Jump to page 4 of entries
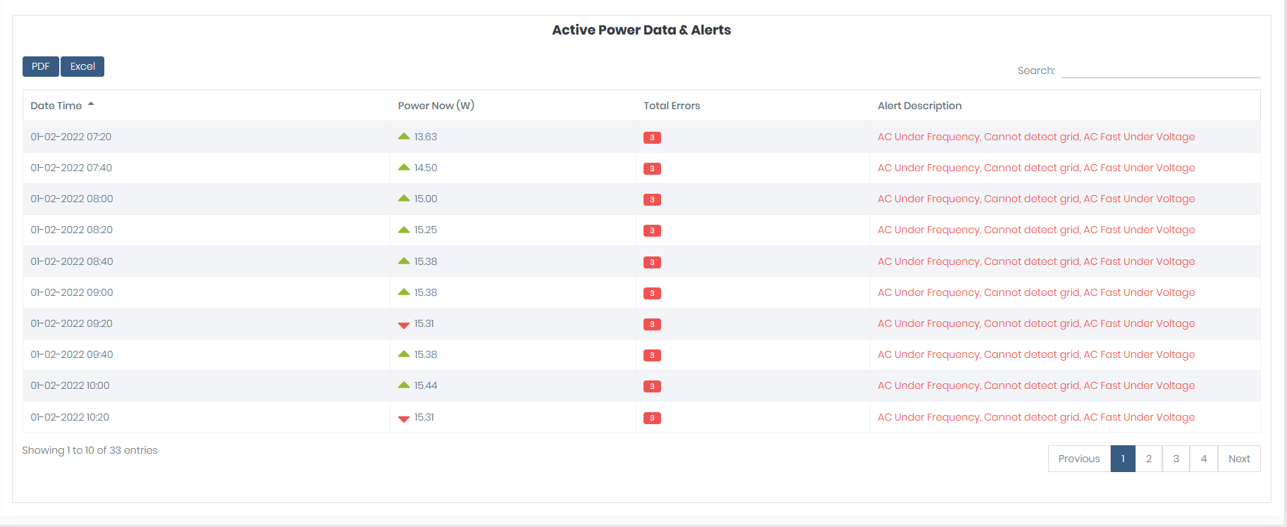Image resolution: width=1287 pixels, height=527 pixels. click(1203, 459)
